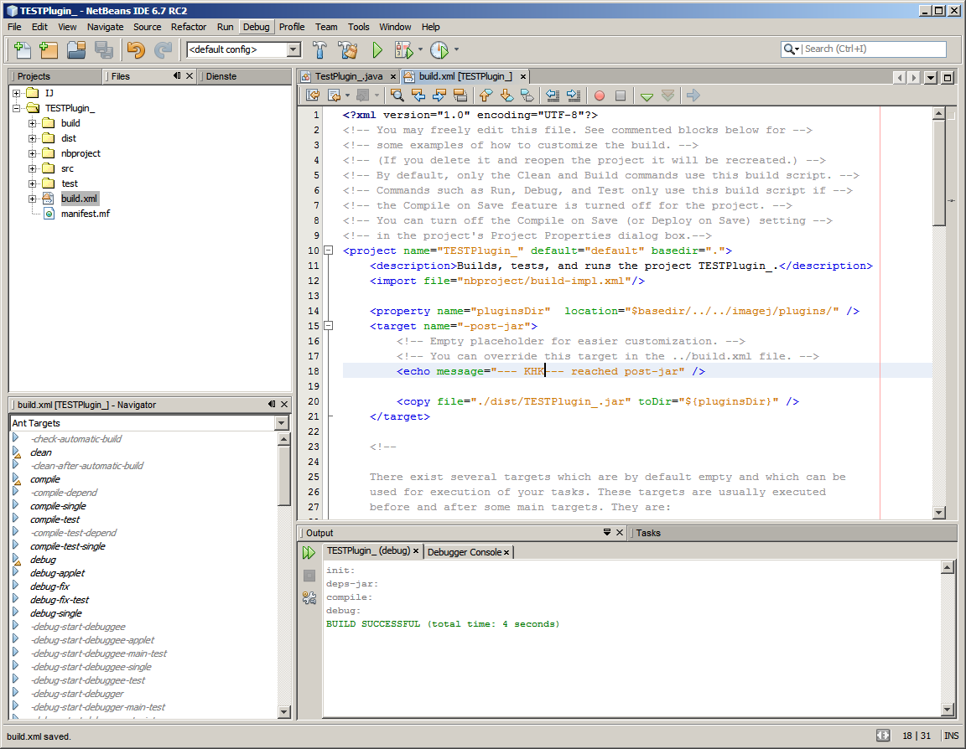
Task: Click the magnifier Find Selection icon in editor toolbar
Action: (x=397, y=96)
